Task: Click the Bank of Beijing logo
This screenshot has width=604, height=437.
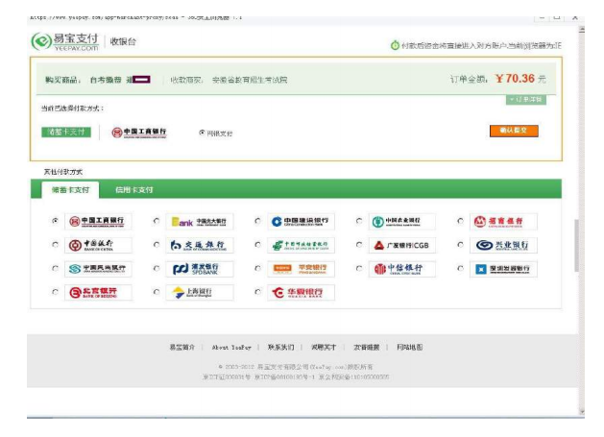Action: coord(99,293)
